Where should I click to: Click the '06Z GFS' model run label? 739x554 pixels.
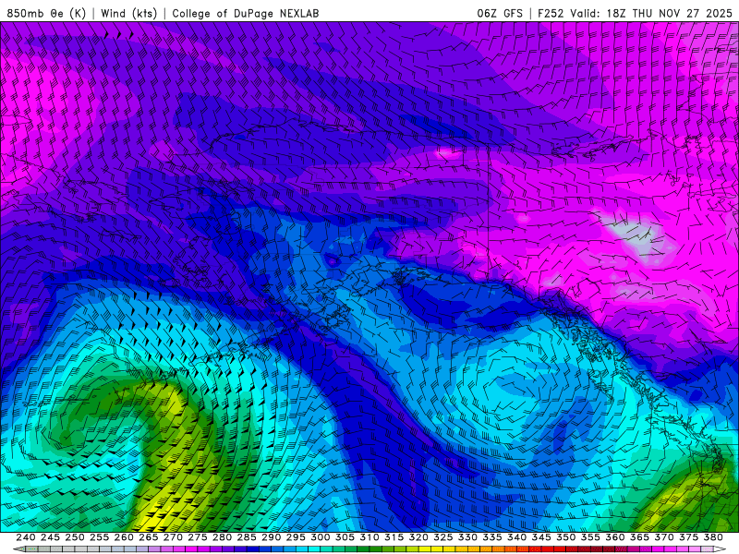tap(500, 13)
